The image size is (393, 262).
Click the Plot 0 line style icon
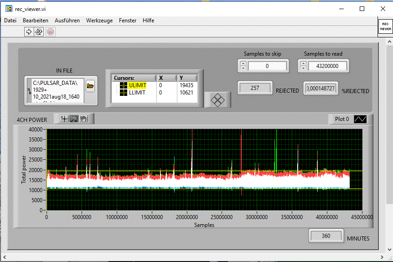pos(360,119)
